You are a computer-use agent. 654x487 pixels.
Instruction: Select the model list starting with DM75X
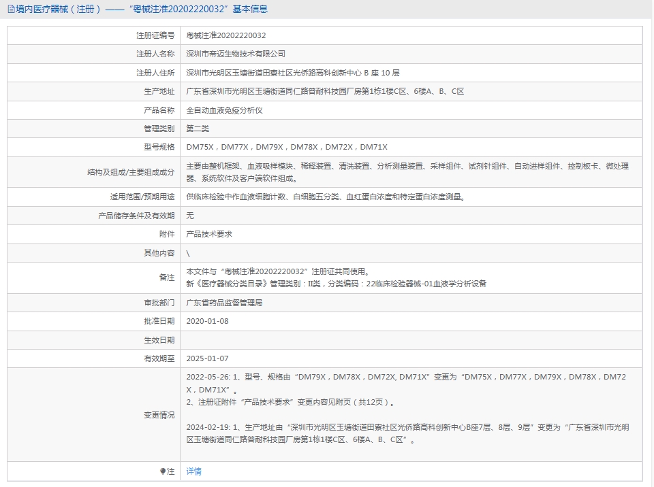pyautogui.click(x=287, y=147)
